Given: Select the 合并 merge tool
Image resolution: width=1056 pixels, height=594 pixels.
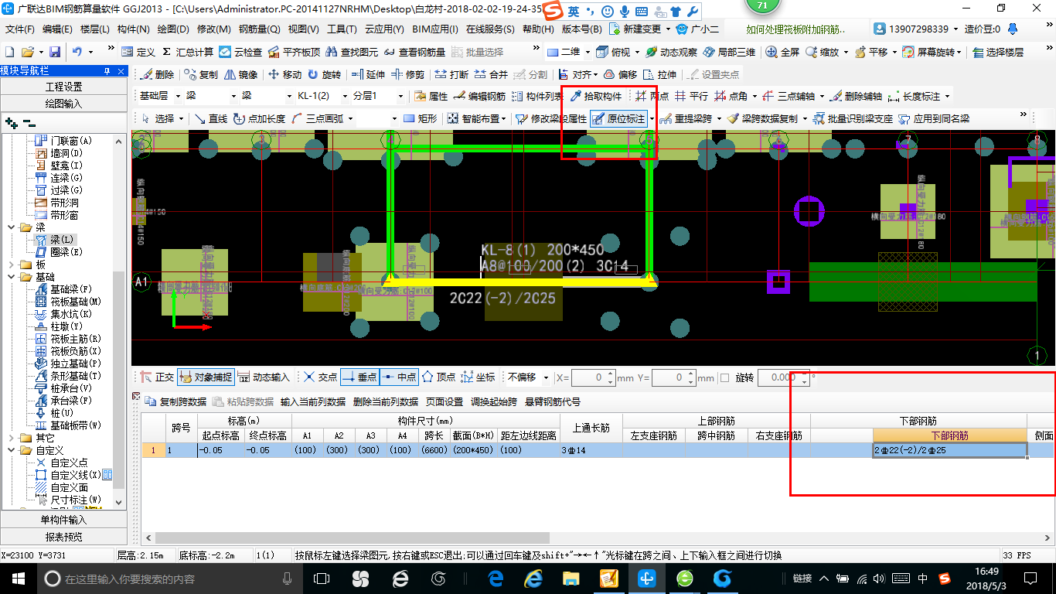Looking at the screenshot, I should pos(491,75).
